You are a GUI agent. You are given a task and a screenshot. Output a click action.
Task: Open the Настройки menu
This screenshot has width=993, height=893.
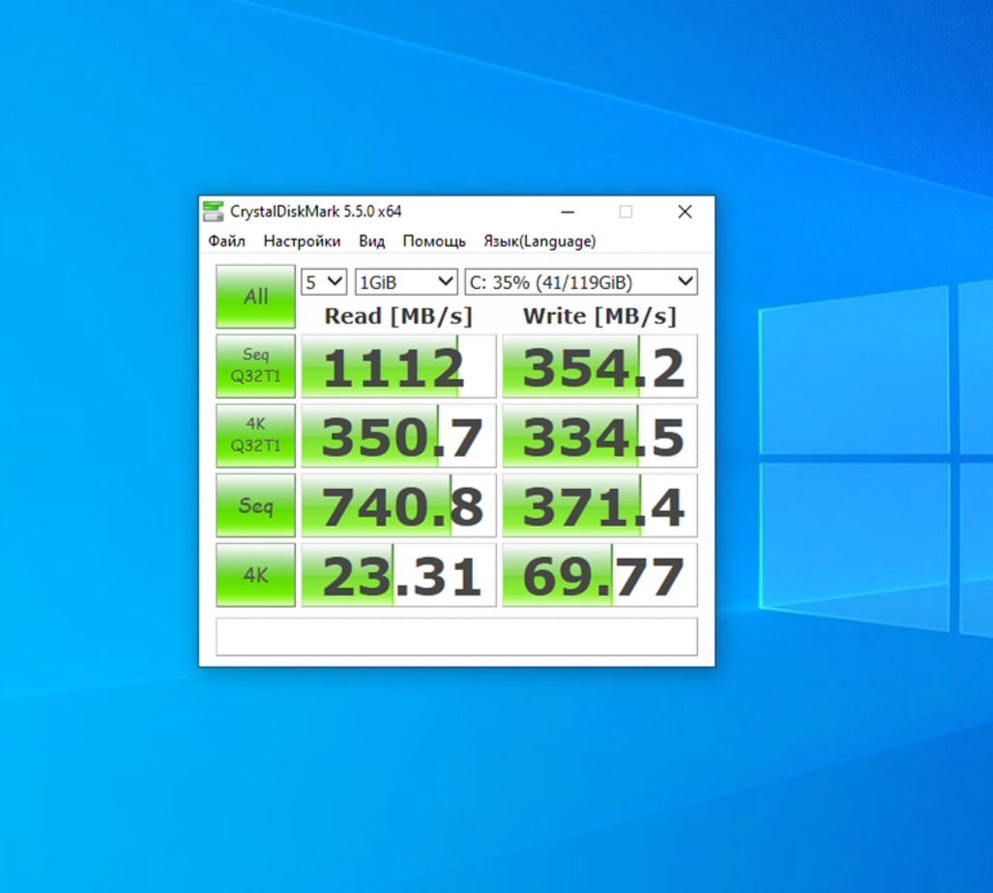(x=302, y=241)
